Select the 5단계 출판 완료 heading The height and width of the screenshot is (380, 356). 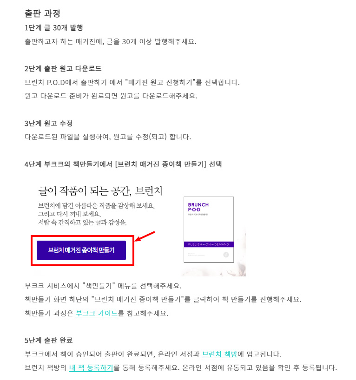coord(48,340)
